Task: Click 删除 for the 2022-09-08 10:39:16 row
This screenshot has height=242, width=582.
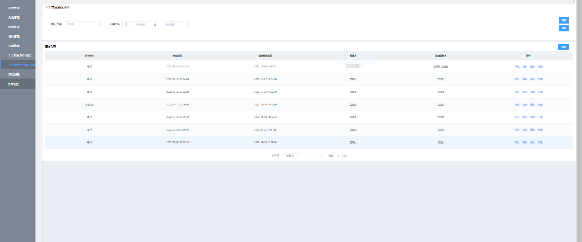Action: [x=533, y=143]
